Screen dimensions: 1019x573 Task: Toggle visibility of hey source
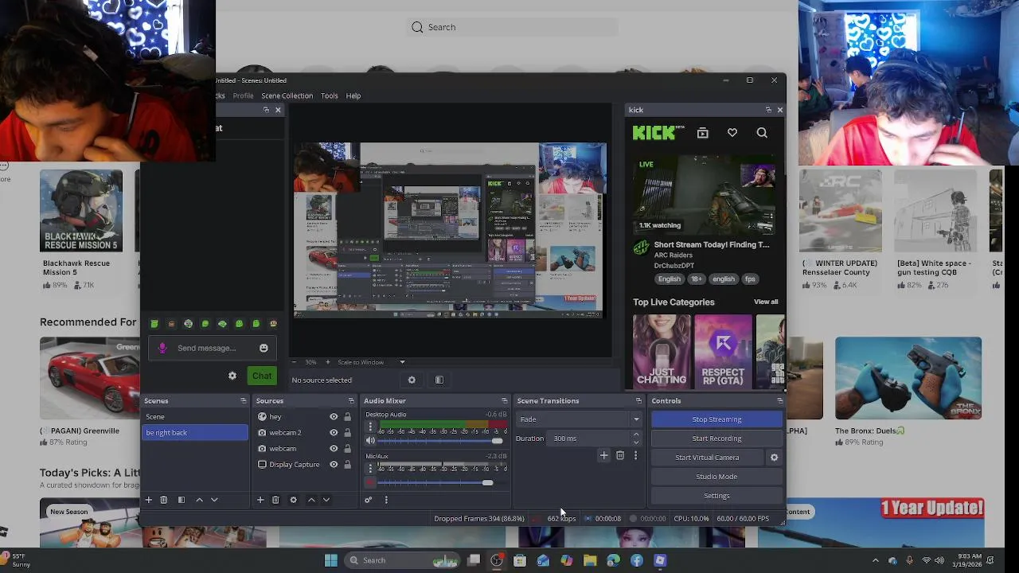coord(334,416)
